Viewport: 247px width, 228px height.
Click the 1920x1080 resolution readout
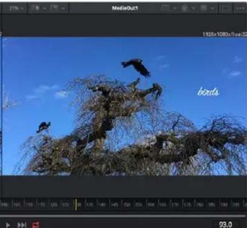click(225, 34)
